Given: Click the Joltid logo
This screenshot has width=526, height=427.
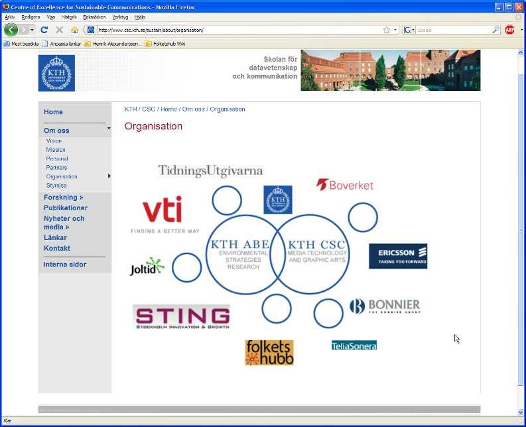Looking at the screenshot, I should [147, 267].
